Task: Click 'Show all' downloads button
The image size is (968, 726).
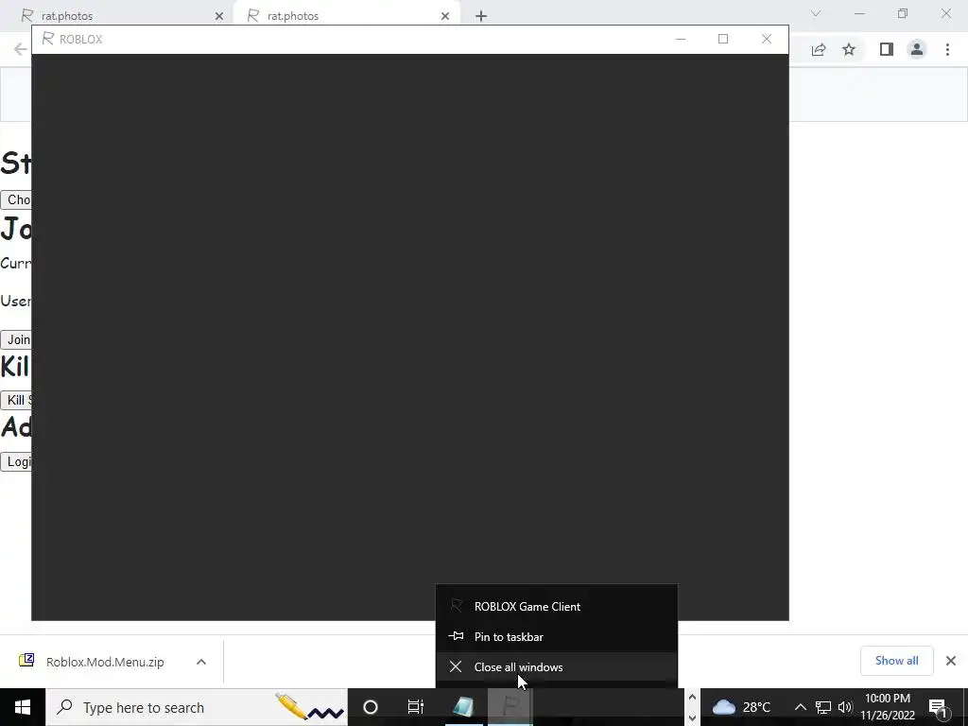Action: [x=896, y=661]
